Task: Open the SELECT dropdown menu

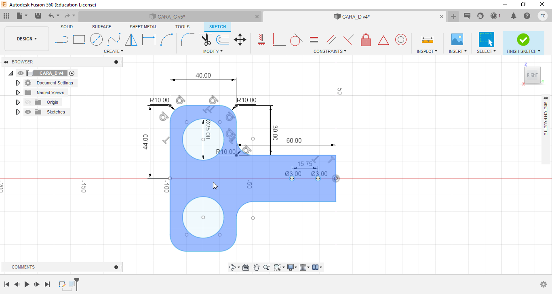Action: (486, 51)
